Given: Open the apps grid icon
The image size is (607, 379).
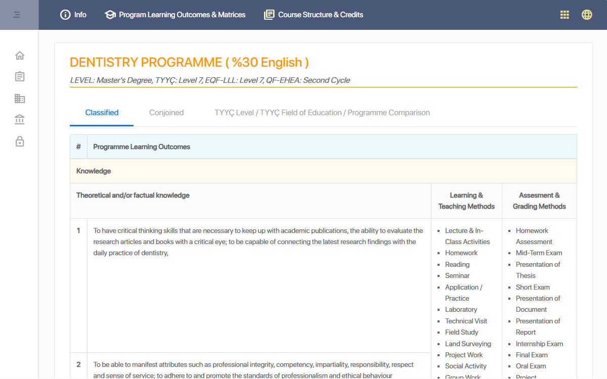Looking at the screenshot, I should point(565,15).
